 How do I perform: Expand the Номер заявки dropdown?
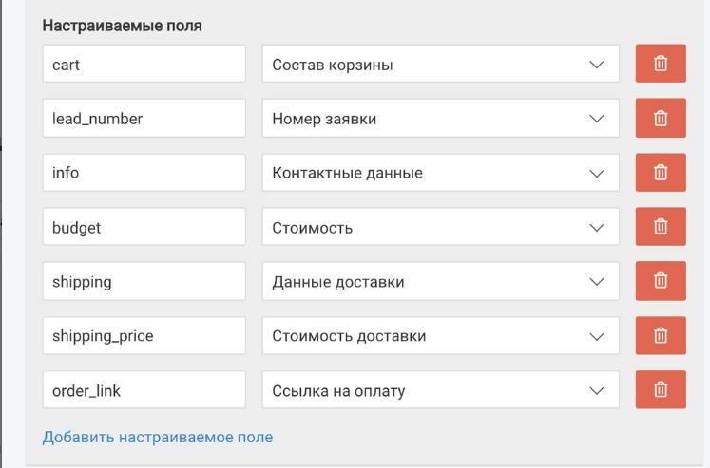441,118
